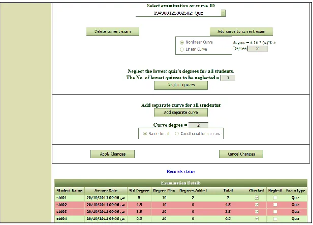Click the Delete current exam button
The image size is (313, 225).
click(113, 31)
